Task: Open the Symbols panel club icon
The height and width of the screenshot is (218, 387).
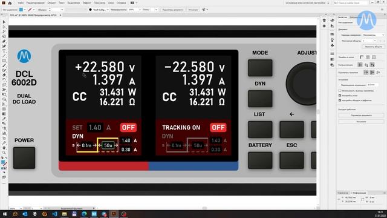Action: pos(332,45)
